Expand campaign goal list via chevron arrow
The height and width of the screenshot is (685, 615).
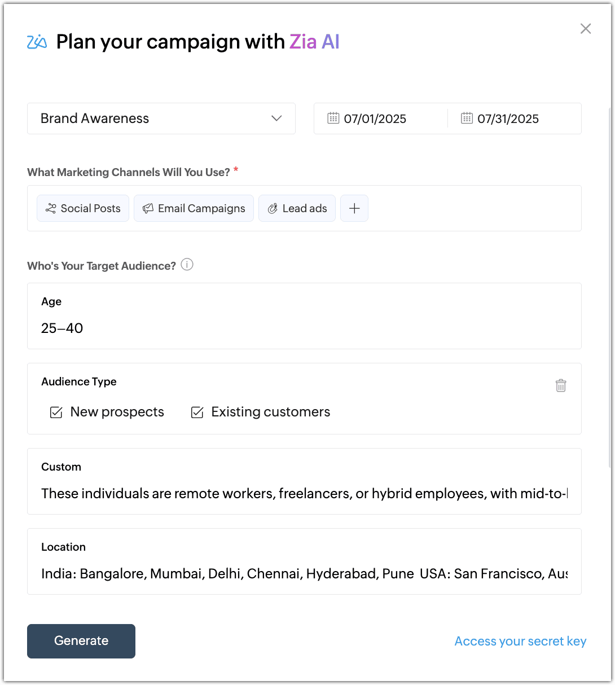pos(276,118)
